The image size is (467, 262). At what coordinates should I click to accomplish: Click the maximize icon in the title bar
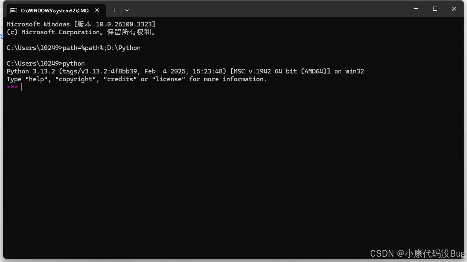435,8
